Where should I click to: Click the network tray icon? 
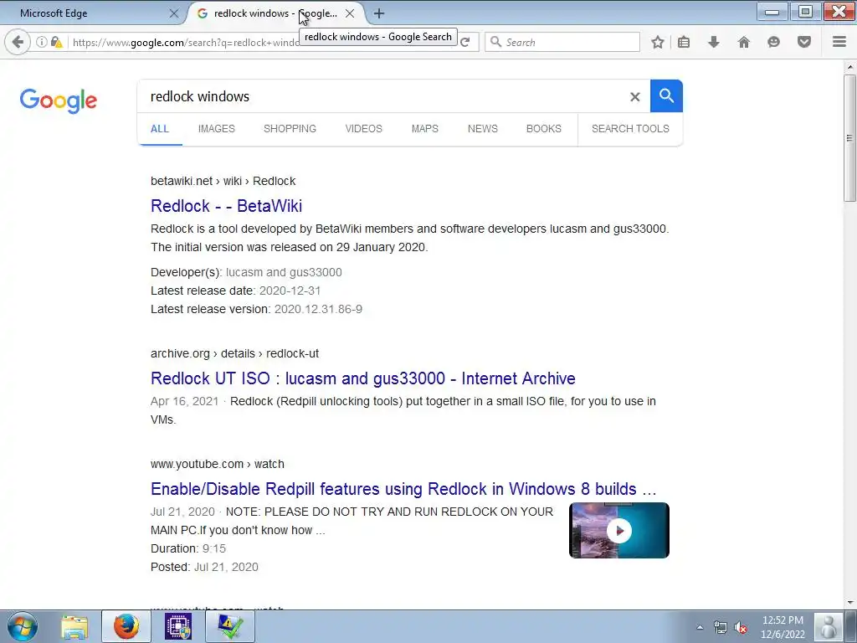721,627
